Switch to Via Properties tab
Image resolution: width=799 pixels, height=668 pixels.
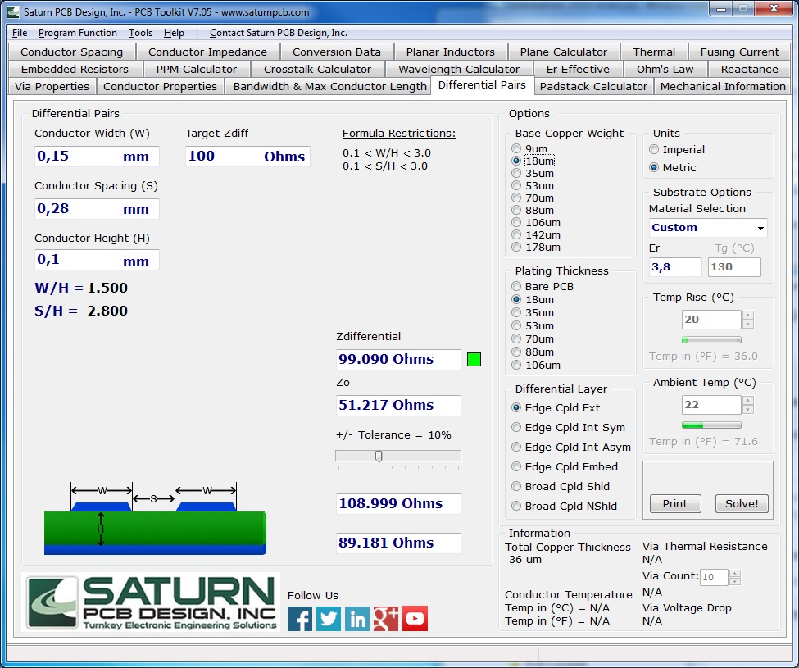pyautogui.click(x=52, y=86)
